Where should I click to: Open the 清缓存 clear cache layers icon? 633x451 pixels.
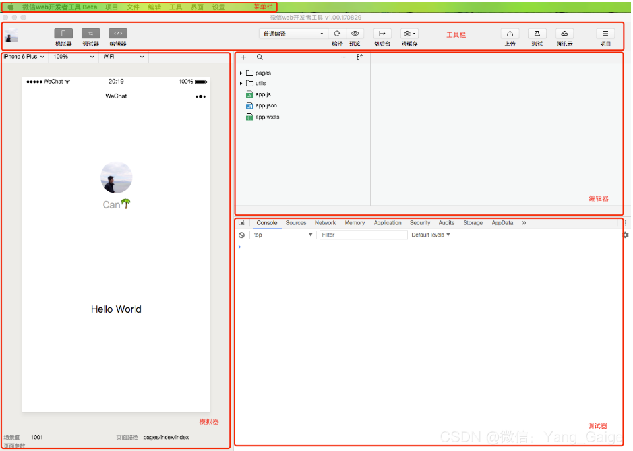pyautogui.click(x=409, y=34)
